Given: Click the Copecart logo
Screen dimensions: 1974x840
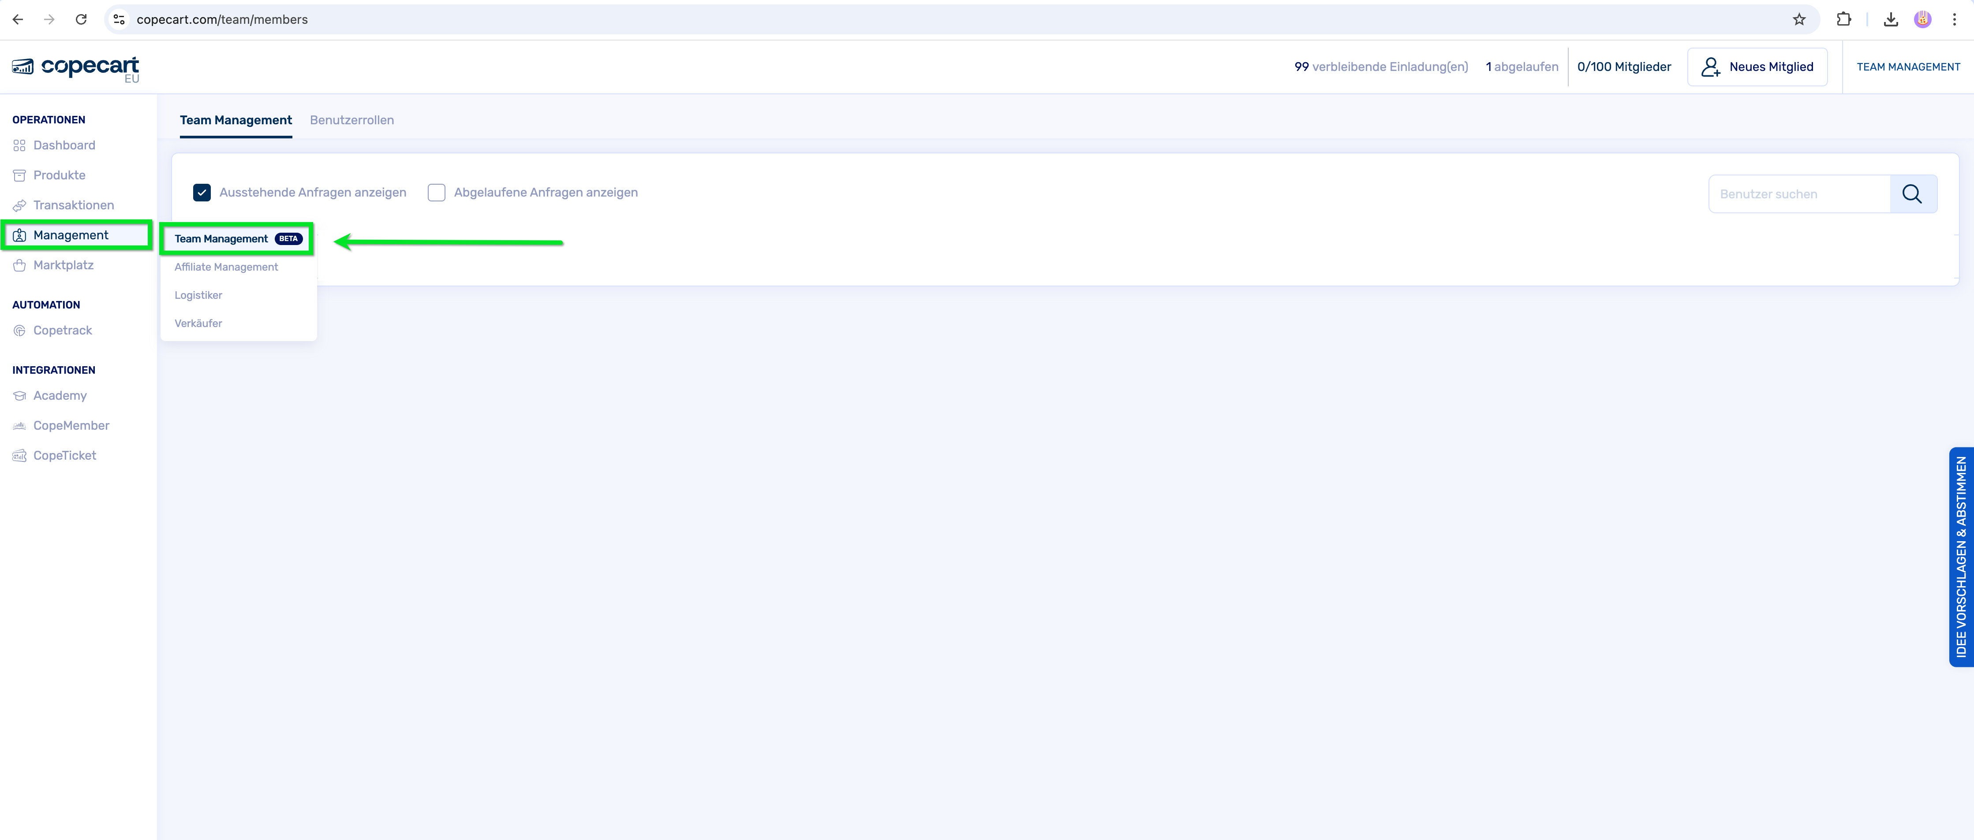Looking at the screenshot, I should click(x=76, y=68).
